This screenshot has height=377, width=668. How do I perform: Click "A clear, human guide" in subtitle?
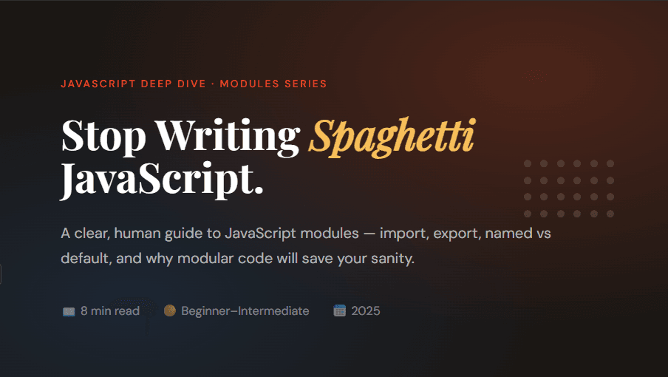122,234
